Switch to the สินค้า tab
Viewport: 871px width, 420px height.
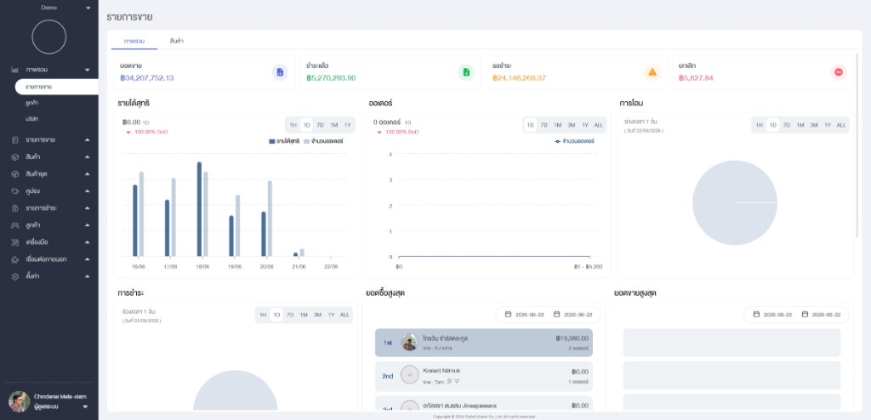(177, 41)
